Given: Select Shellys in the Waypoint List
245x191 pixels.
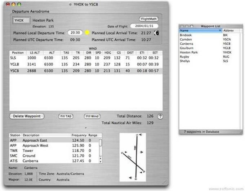Looking at the screenshot, I should click(209, 61).
